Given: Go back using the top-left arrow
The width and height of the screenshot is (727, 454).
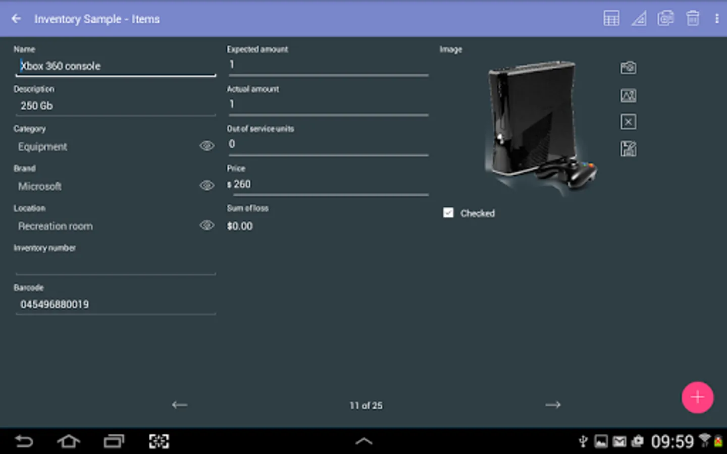Looking at the screenshot, I should 16,19.
